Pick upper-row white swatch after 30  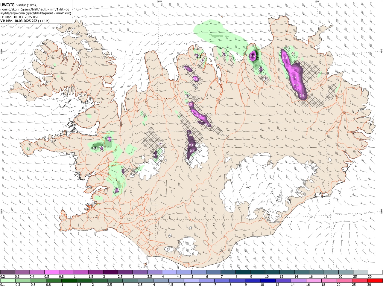375,272
